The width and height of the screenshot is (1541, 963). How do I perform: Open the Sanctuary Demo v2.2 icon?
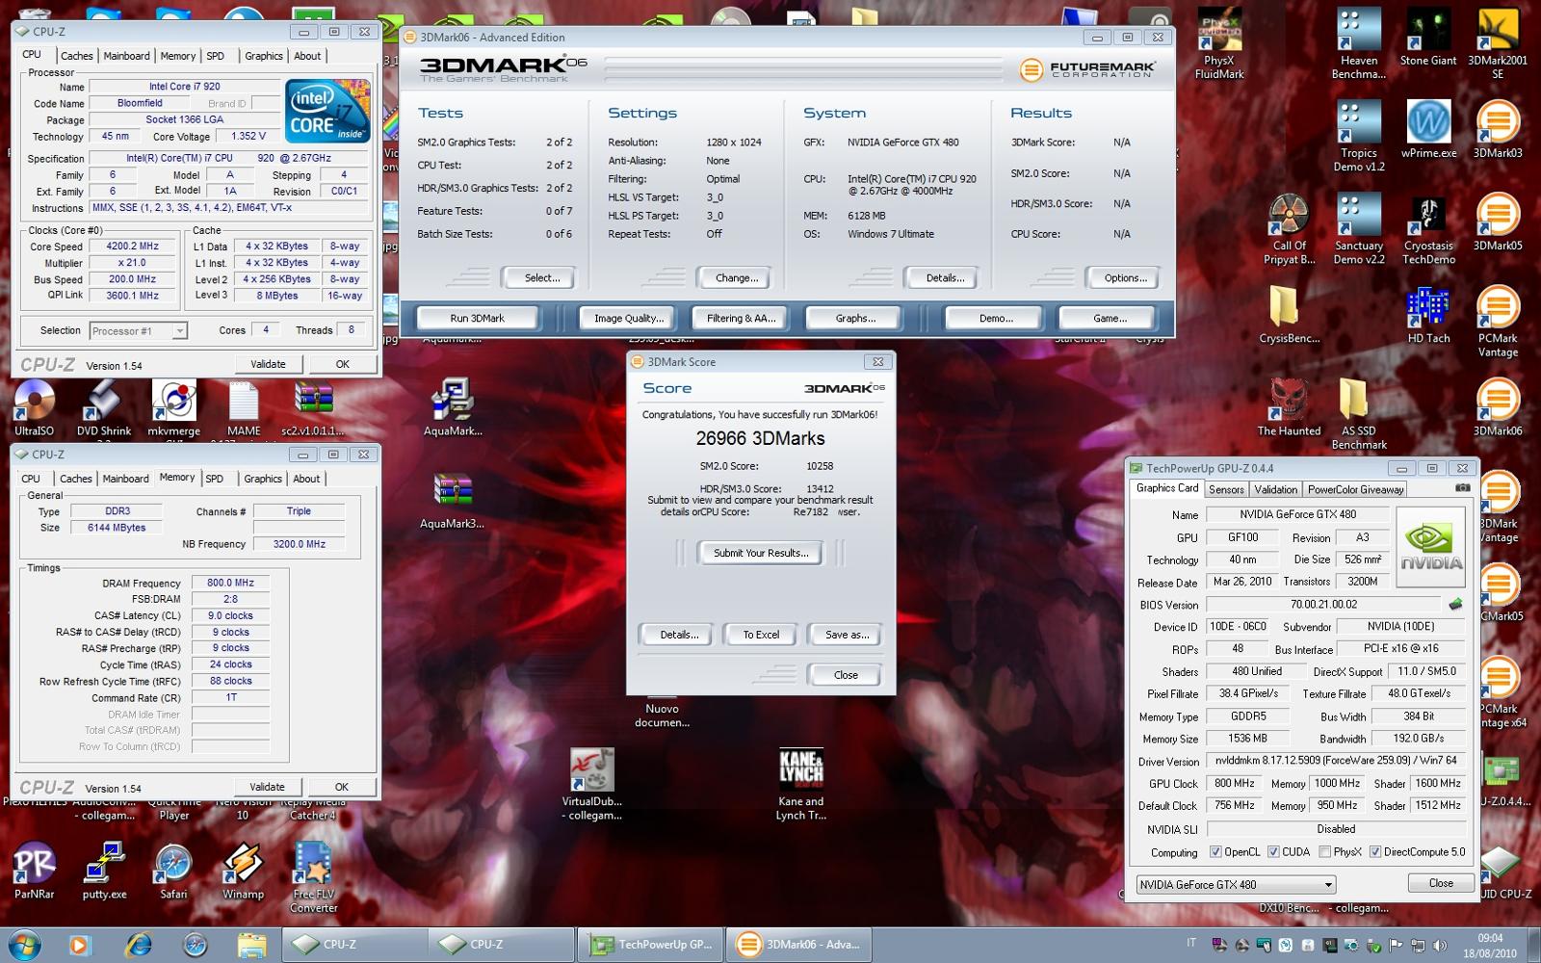tap(1358, 228)
